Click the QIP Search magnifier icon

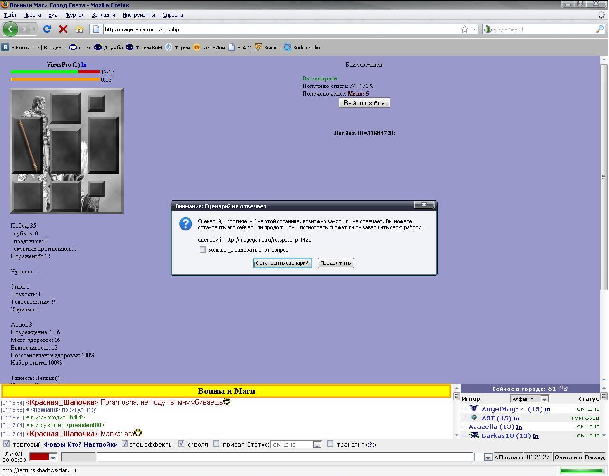(599, 29)
